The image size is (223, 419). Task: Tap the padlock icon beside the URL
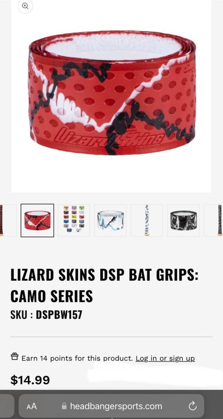[x=64, y=406]
